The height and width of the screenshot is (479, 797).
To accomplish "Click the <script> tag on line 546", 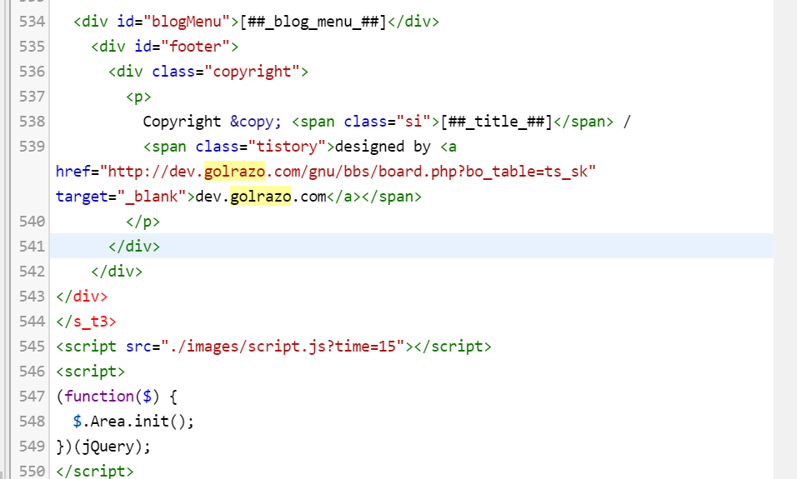I will click(91, 372).
